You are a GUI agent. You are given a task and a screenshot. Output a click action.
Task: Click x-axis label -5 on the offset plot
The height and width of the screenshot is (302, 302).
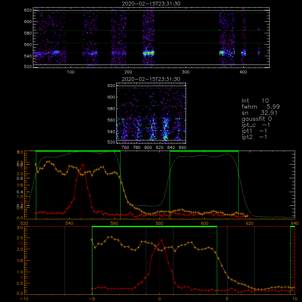coord(92,299)
